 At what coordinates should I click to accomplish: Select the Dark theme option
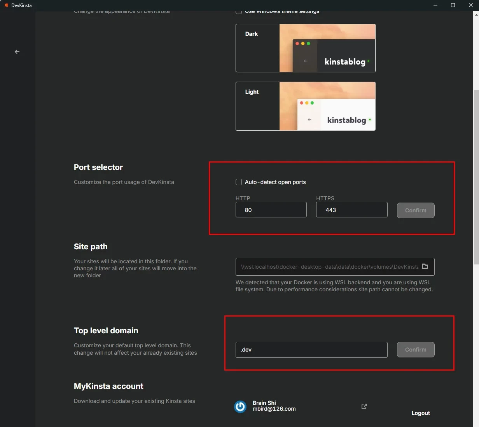point(305,48)
